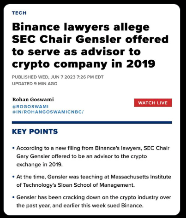
Task: Select the KEY POINTS heading
Action: [x=35, y=132]
